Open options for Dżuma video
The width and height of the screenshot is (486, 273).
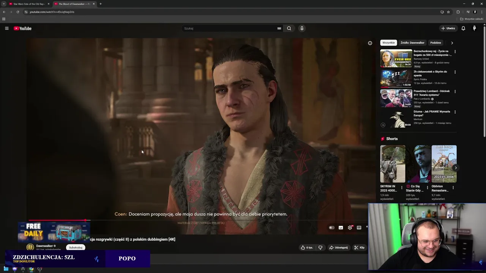tap(455, 112)
